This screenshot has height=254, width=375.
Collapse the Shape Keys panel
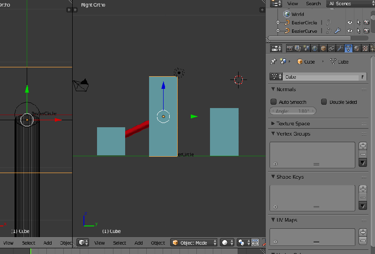[x=273, y=177]
